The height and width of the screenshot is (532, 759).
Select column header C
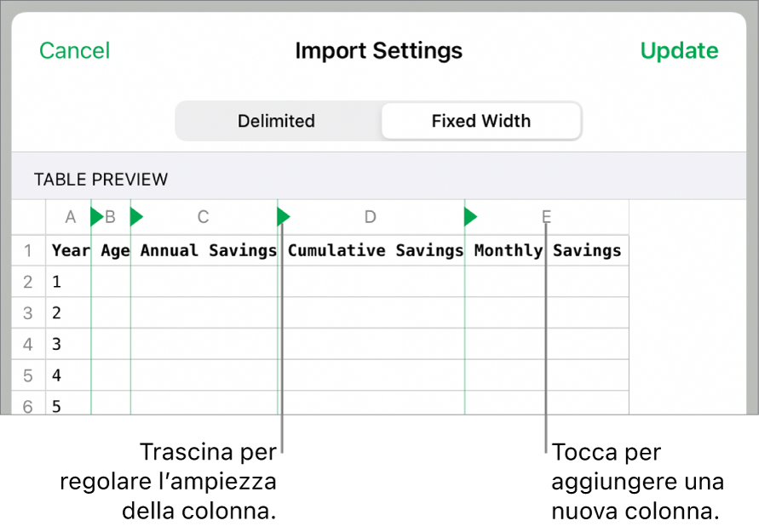coord(203,218)
